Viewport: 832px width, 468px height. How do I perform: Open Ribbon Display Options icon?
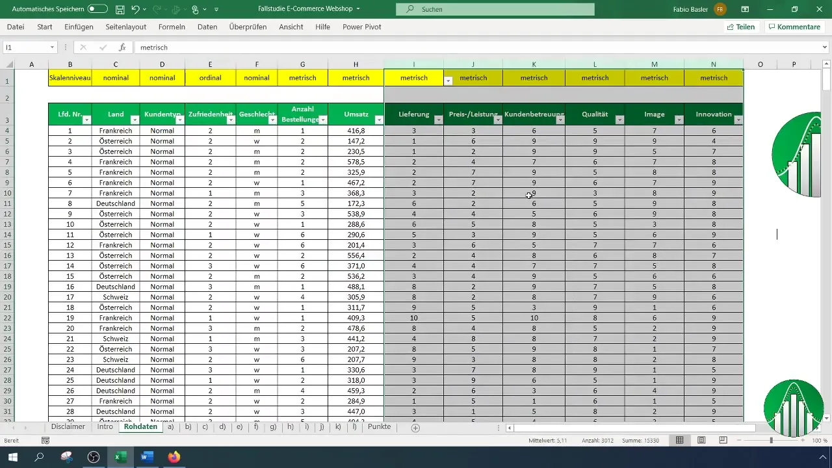[x=745, y=9]
